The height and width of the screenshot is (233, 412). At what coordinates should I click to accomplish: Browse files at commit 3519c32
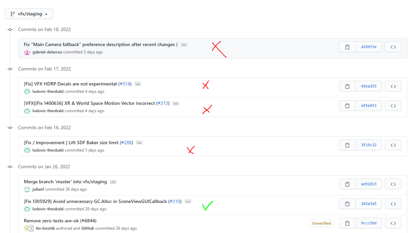pos(393,145)
